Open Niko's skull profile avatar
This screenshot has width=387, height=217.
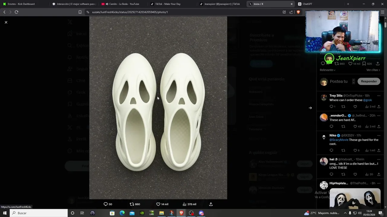tap(324, 137)
